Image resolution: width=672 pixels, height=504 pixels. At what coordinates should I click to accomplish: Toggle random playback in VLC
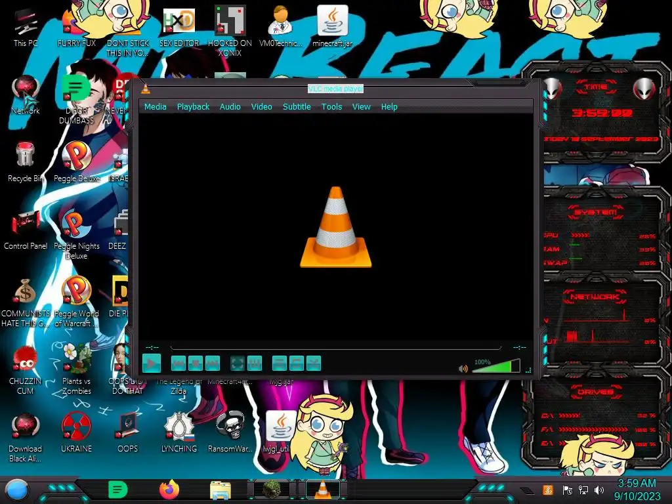pos(314,364)
